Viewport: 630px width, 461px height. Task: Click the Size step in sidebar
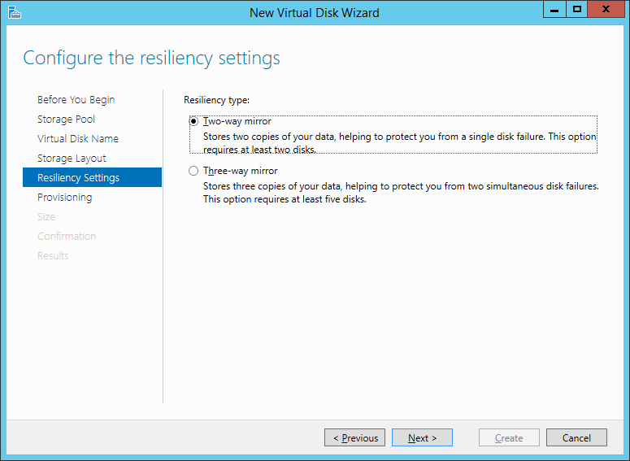46,216
